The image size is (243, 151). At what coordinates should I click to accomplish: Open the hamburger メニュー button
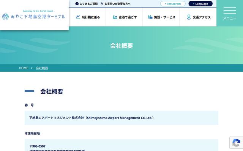[230, 13]
